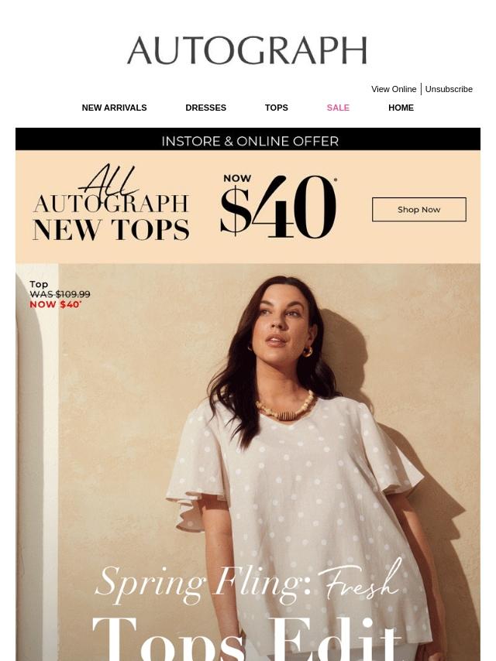
Task: Click the AUTOGRAPH brand logo
Action: [x=247, y=50]
